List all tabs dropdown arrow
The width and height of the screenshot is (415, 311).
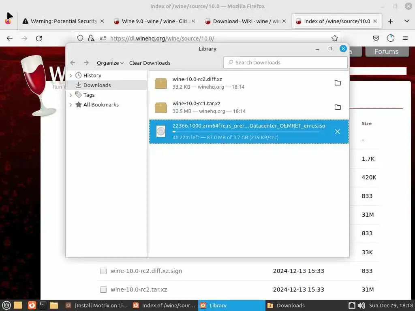click(x=407, y=21)
